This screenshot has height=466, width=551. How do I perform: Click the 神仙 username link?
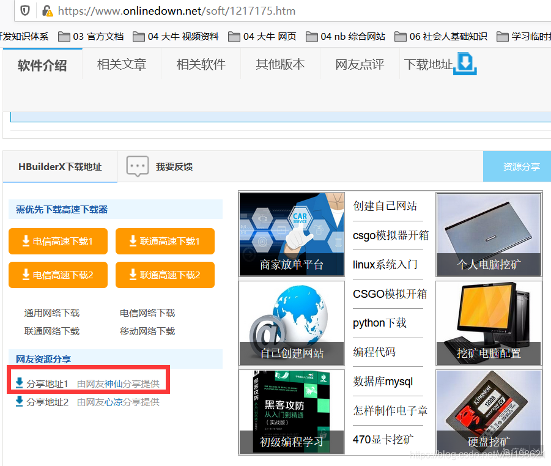click(114, 384)
